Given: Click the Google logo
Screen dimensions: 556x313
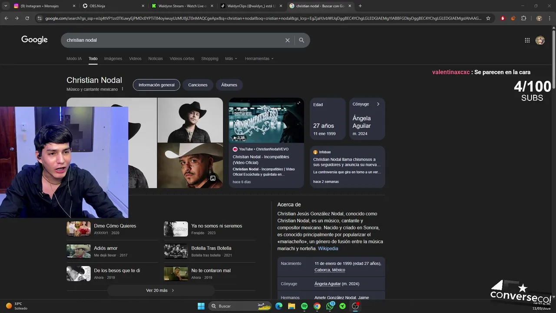Looking at the screenshot, I should click(x=34, y=40).
